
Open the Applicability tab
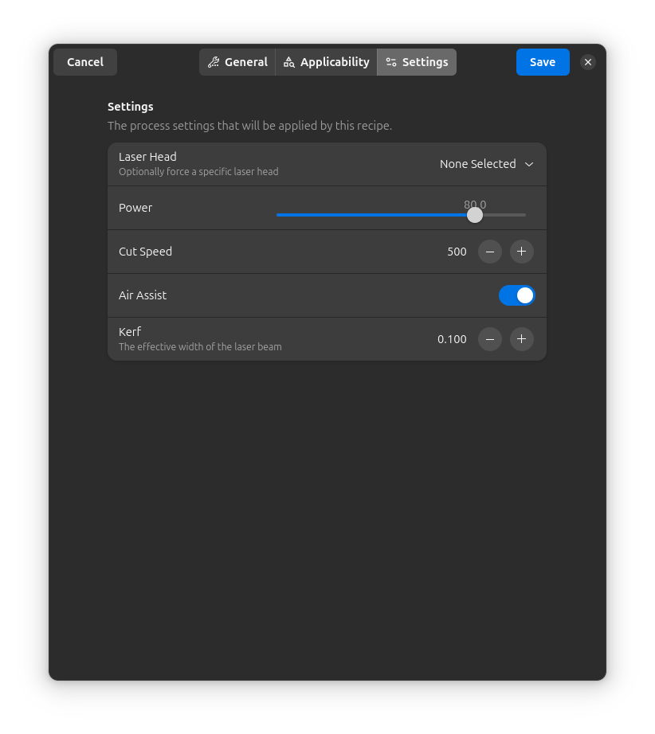point(326,61)
